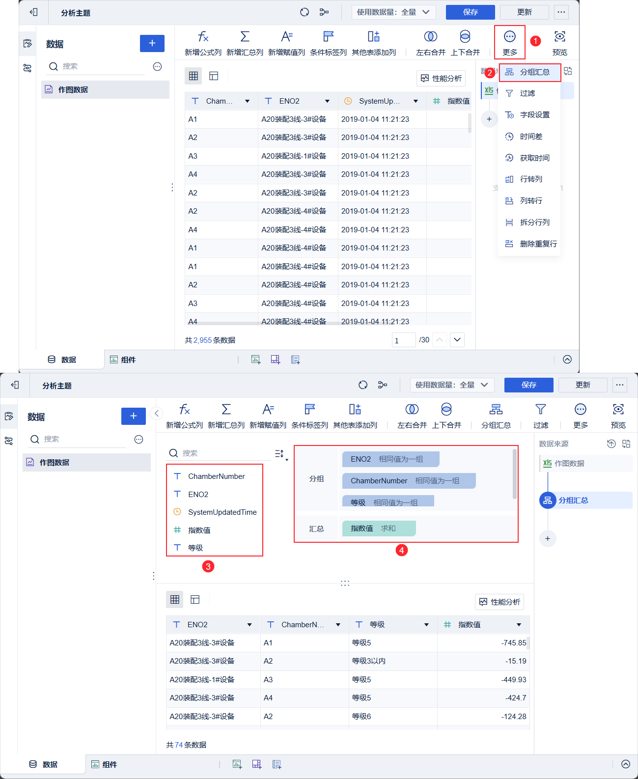Image resolution: width=638 pixels, height=779 pixels.
Task: Click 左右合并 icon in top window
Action: (430, 37)
